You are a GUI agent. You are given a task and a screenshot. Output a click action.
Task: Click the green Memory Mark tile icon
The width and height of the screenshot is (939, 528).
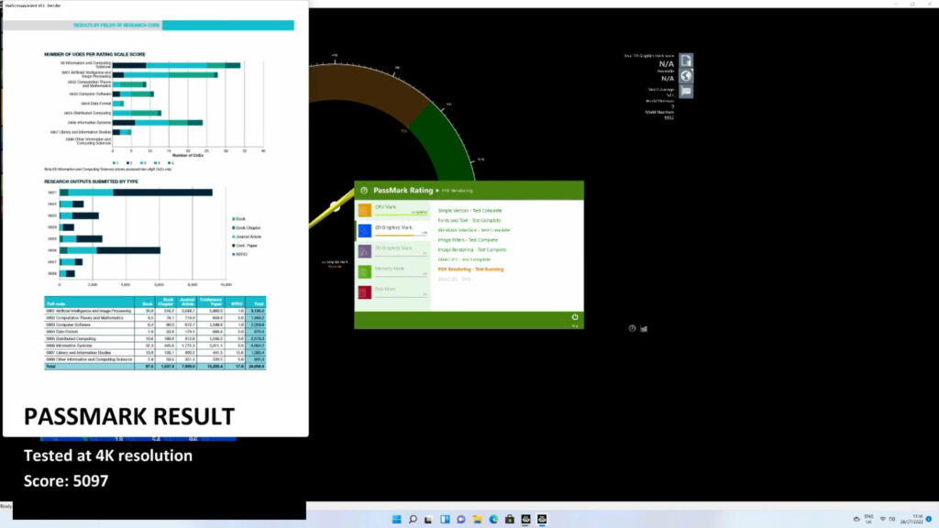(x=365, y=271)
